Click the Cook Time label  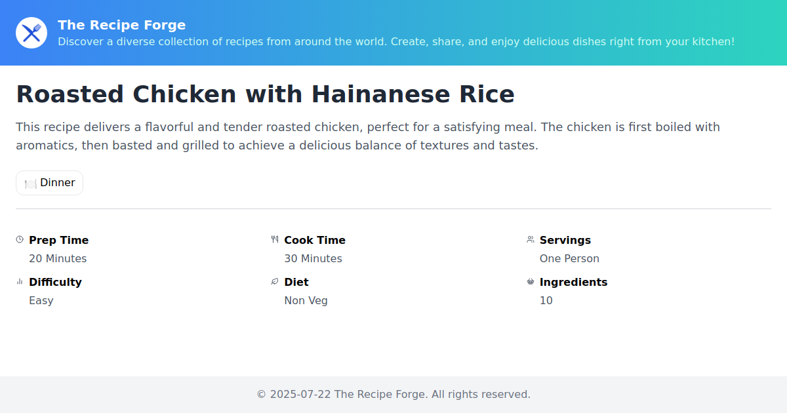314,240
